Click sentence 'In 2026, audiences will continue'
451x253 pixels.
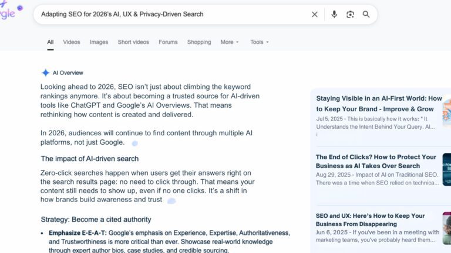point(146,138)
